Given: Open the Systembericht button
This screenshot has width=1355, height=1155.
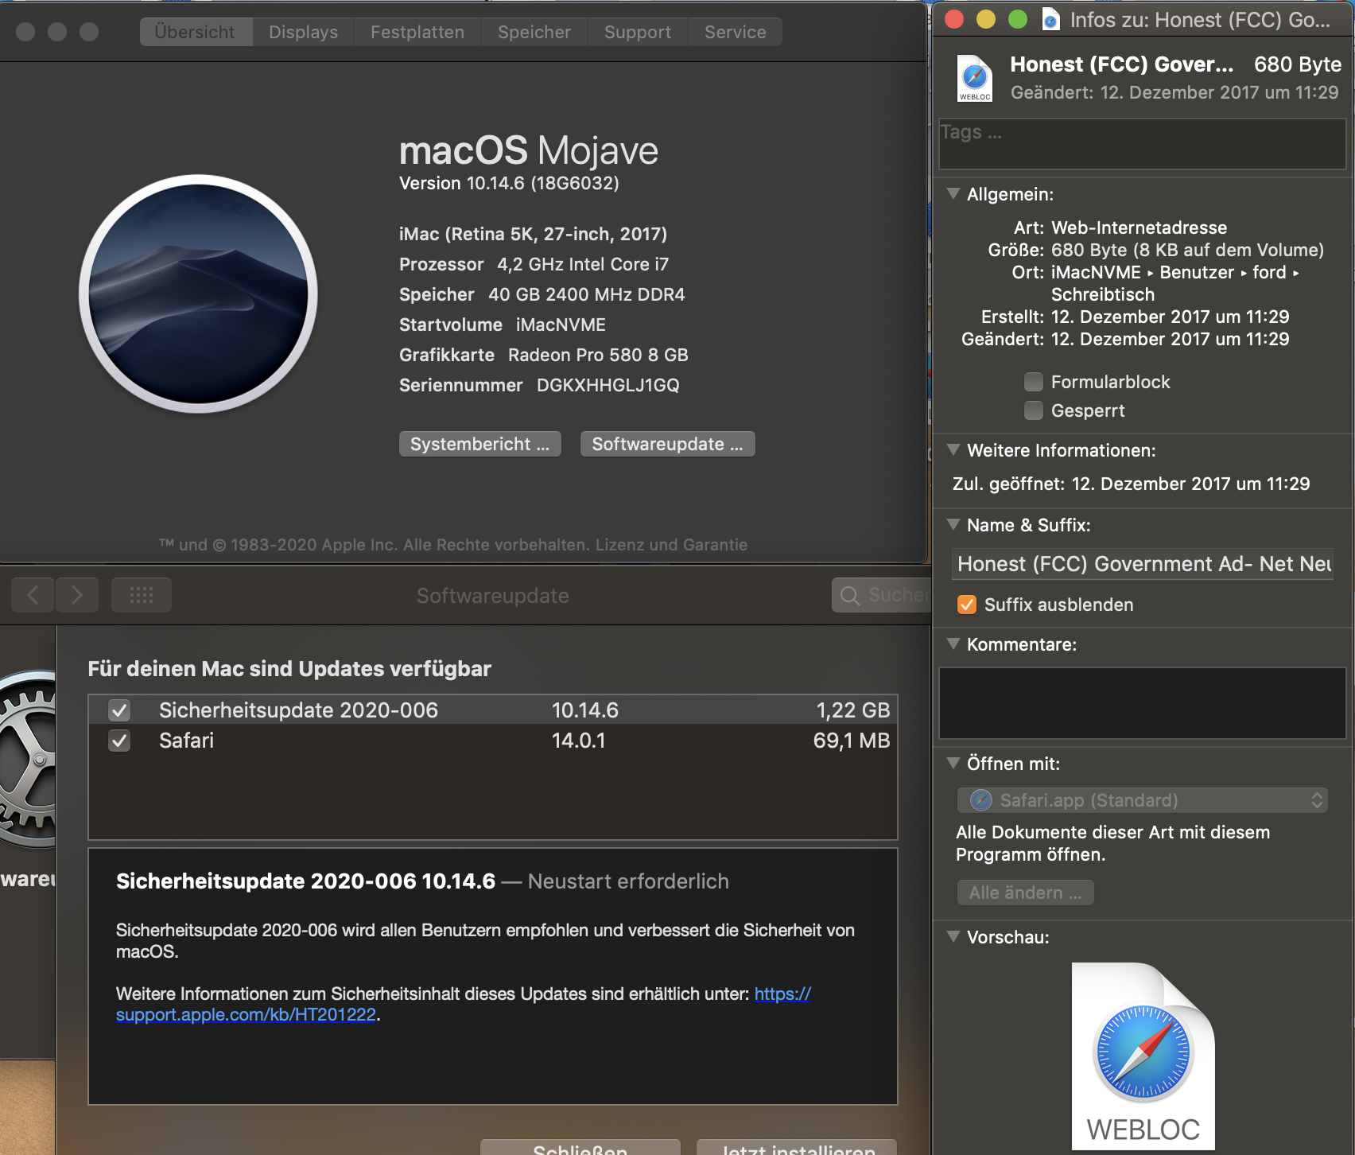Looking at the screenshot, I should (x=480, y=444).
